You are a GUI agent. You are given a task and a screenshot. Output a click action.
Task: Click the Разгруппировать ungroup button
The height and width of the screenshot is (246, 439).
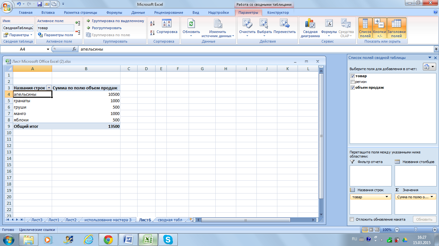tap(104, 28)
